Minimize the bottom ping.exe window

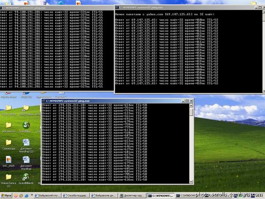(183, 101)
